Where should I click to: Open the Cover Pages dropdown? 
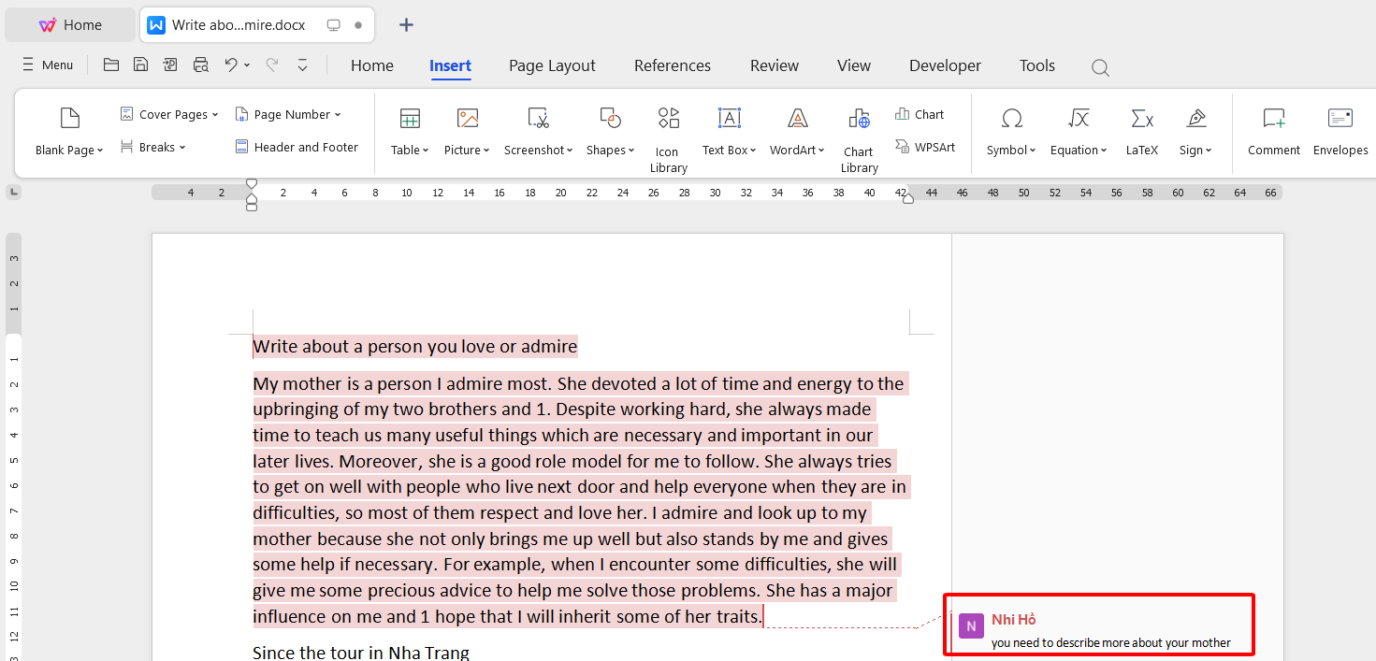(x=168, y=113)
